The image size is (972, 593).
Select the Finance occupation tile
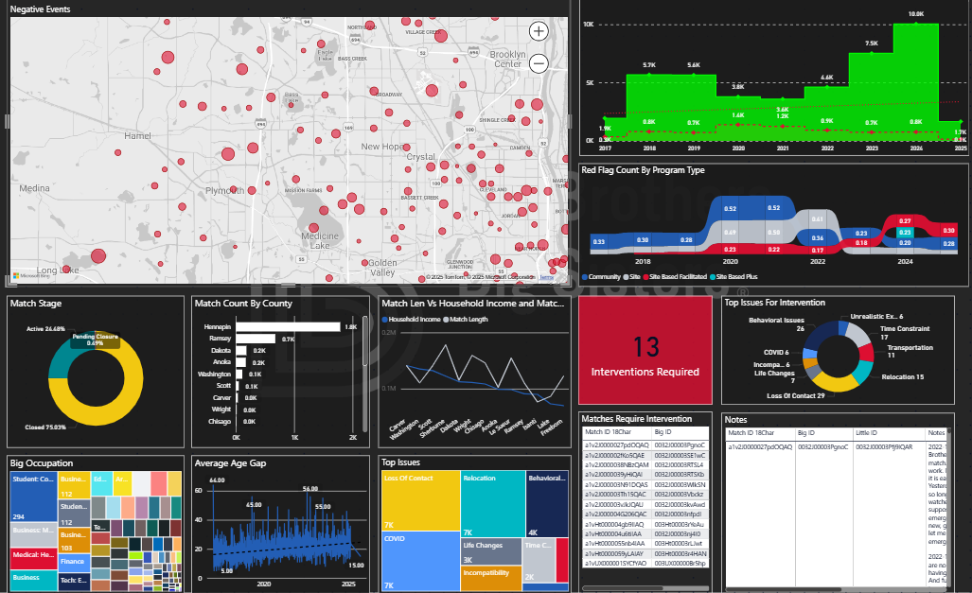(x=74, y=562)
